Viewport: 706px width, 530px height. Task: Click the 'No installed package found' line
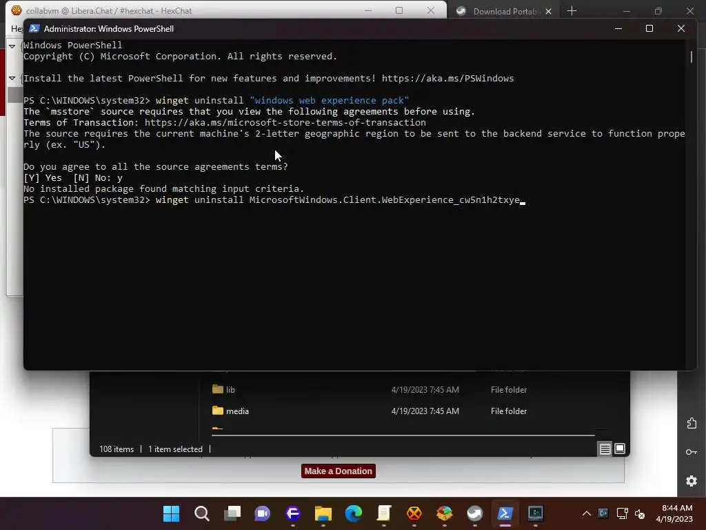[x=164, y=189]
